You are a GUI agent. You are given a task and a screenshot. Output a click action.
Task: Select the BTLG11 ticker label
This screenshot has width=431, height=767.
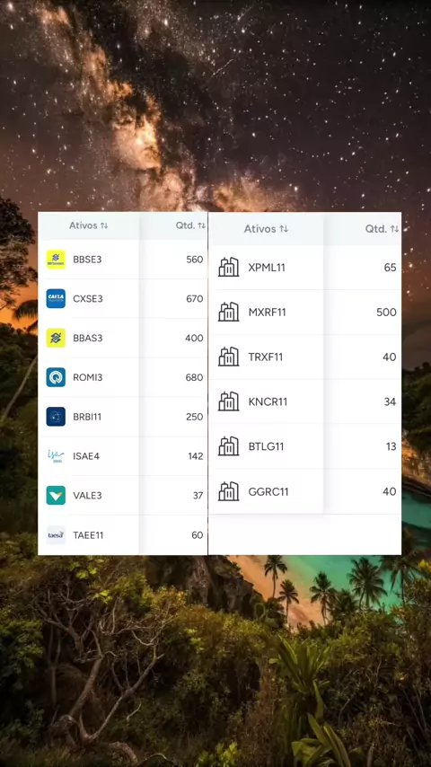point(266,446)
